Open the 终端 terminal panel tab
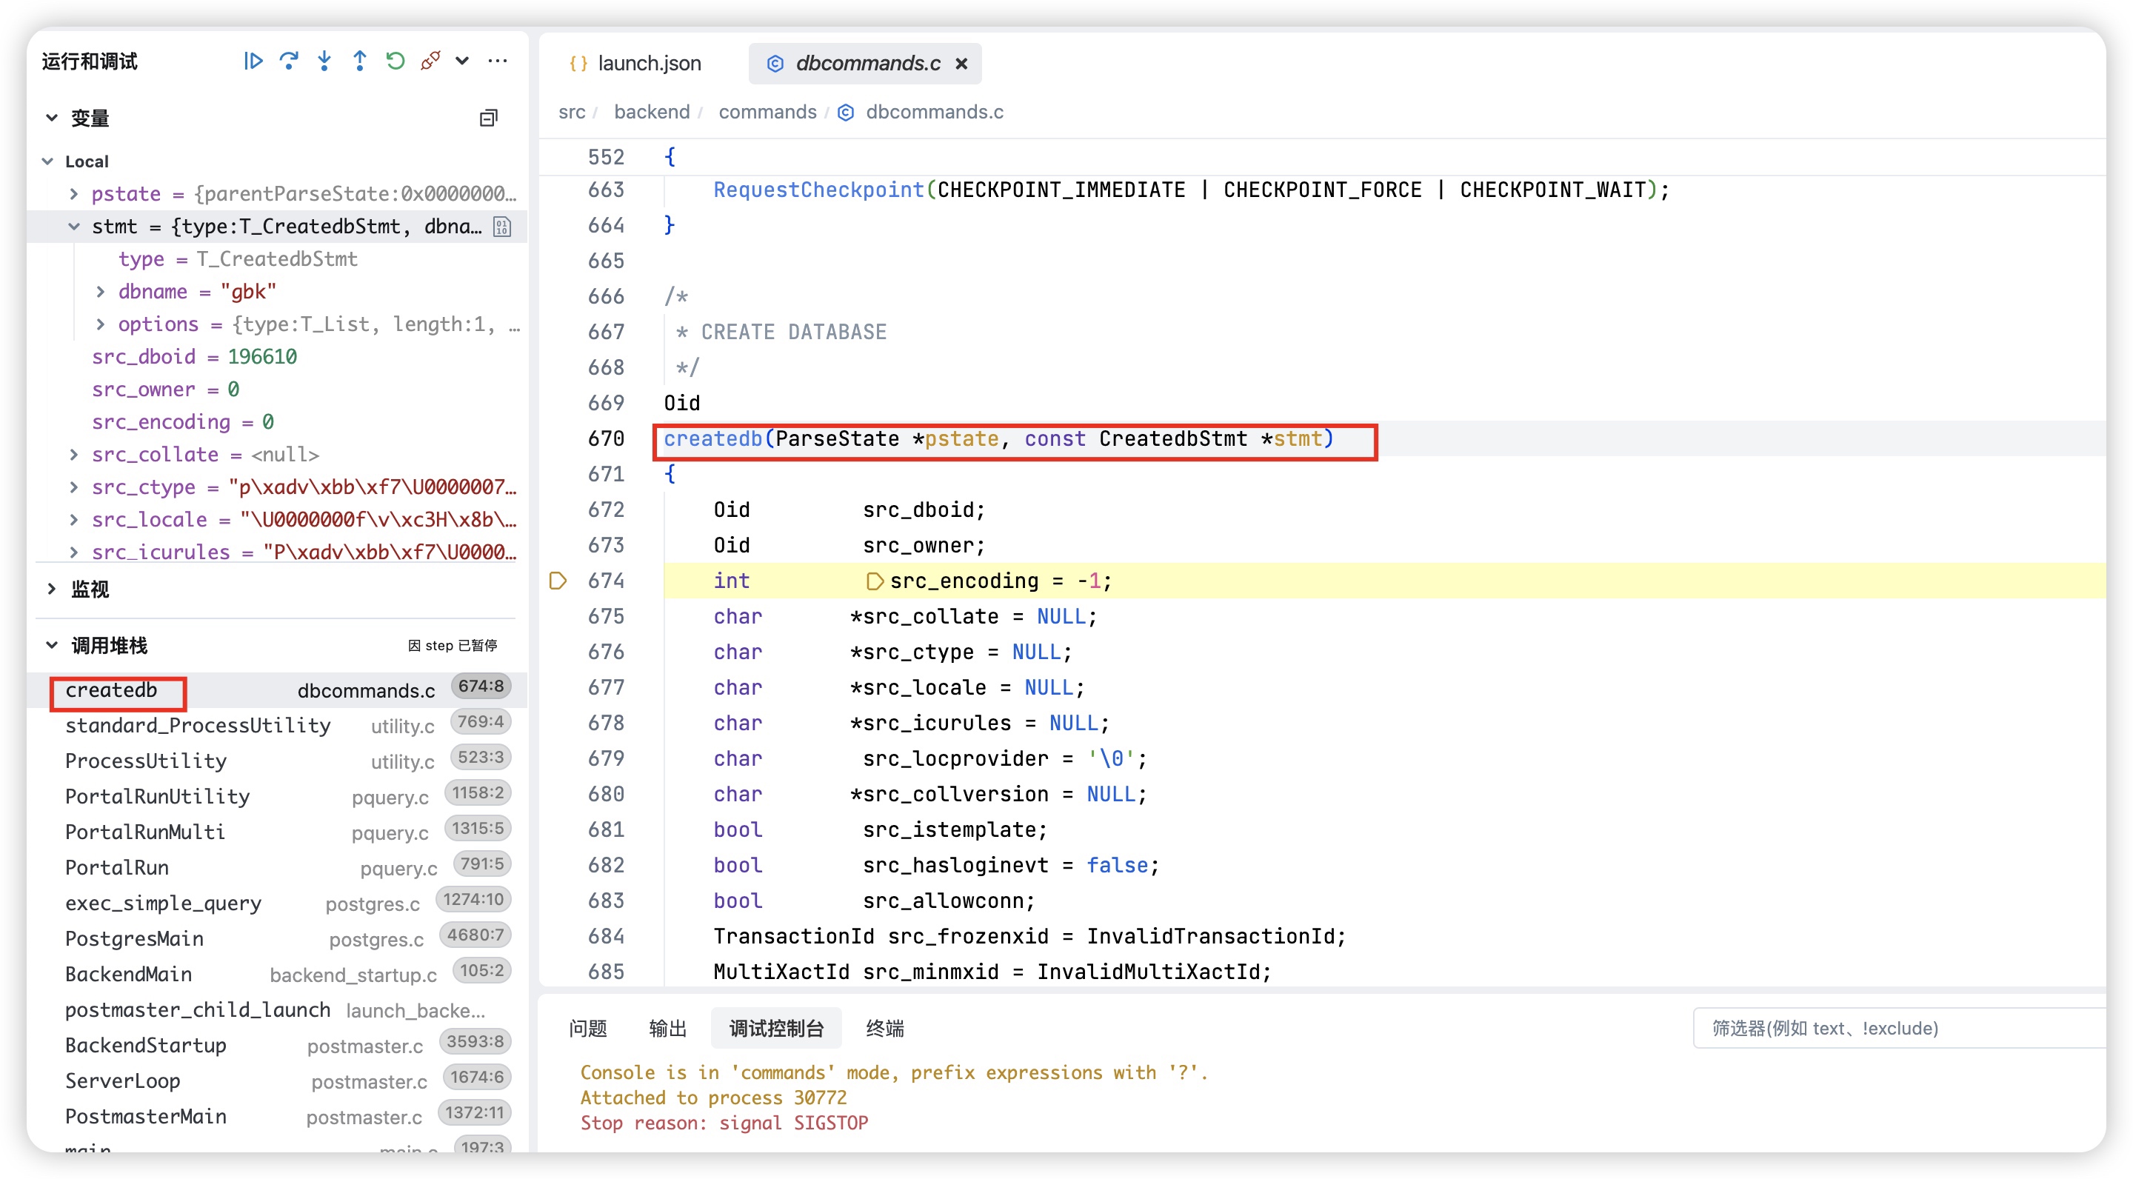2133x1179 pixels. point(884,1027)
